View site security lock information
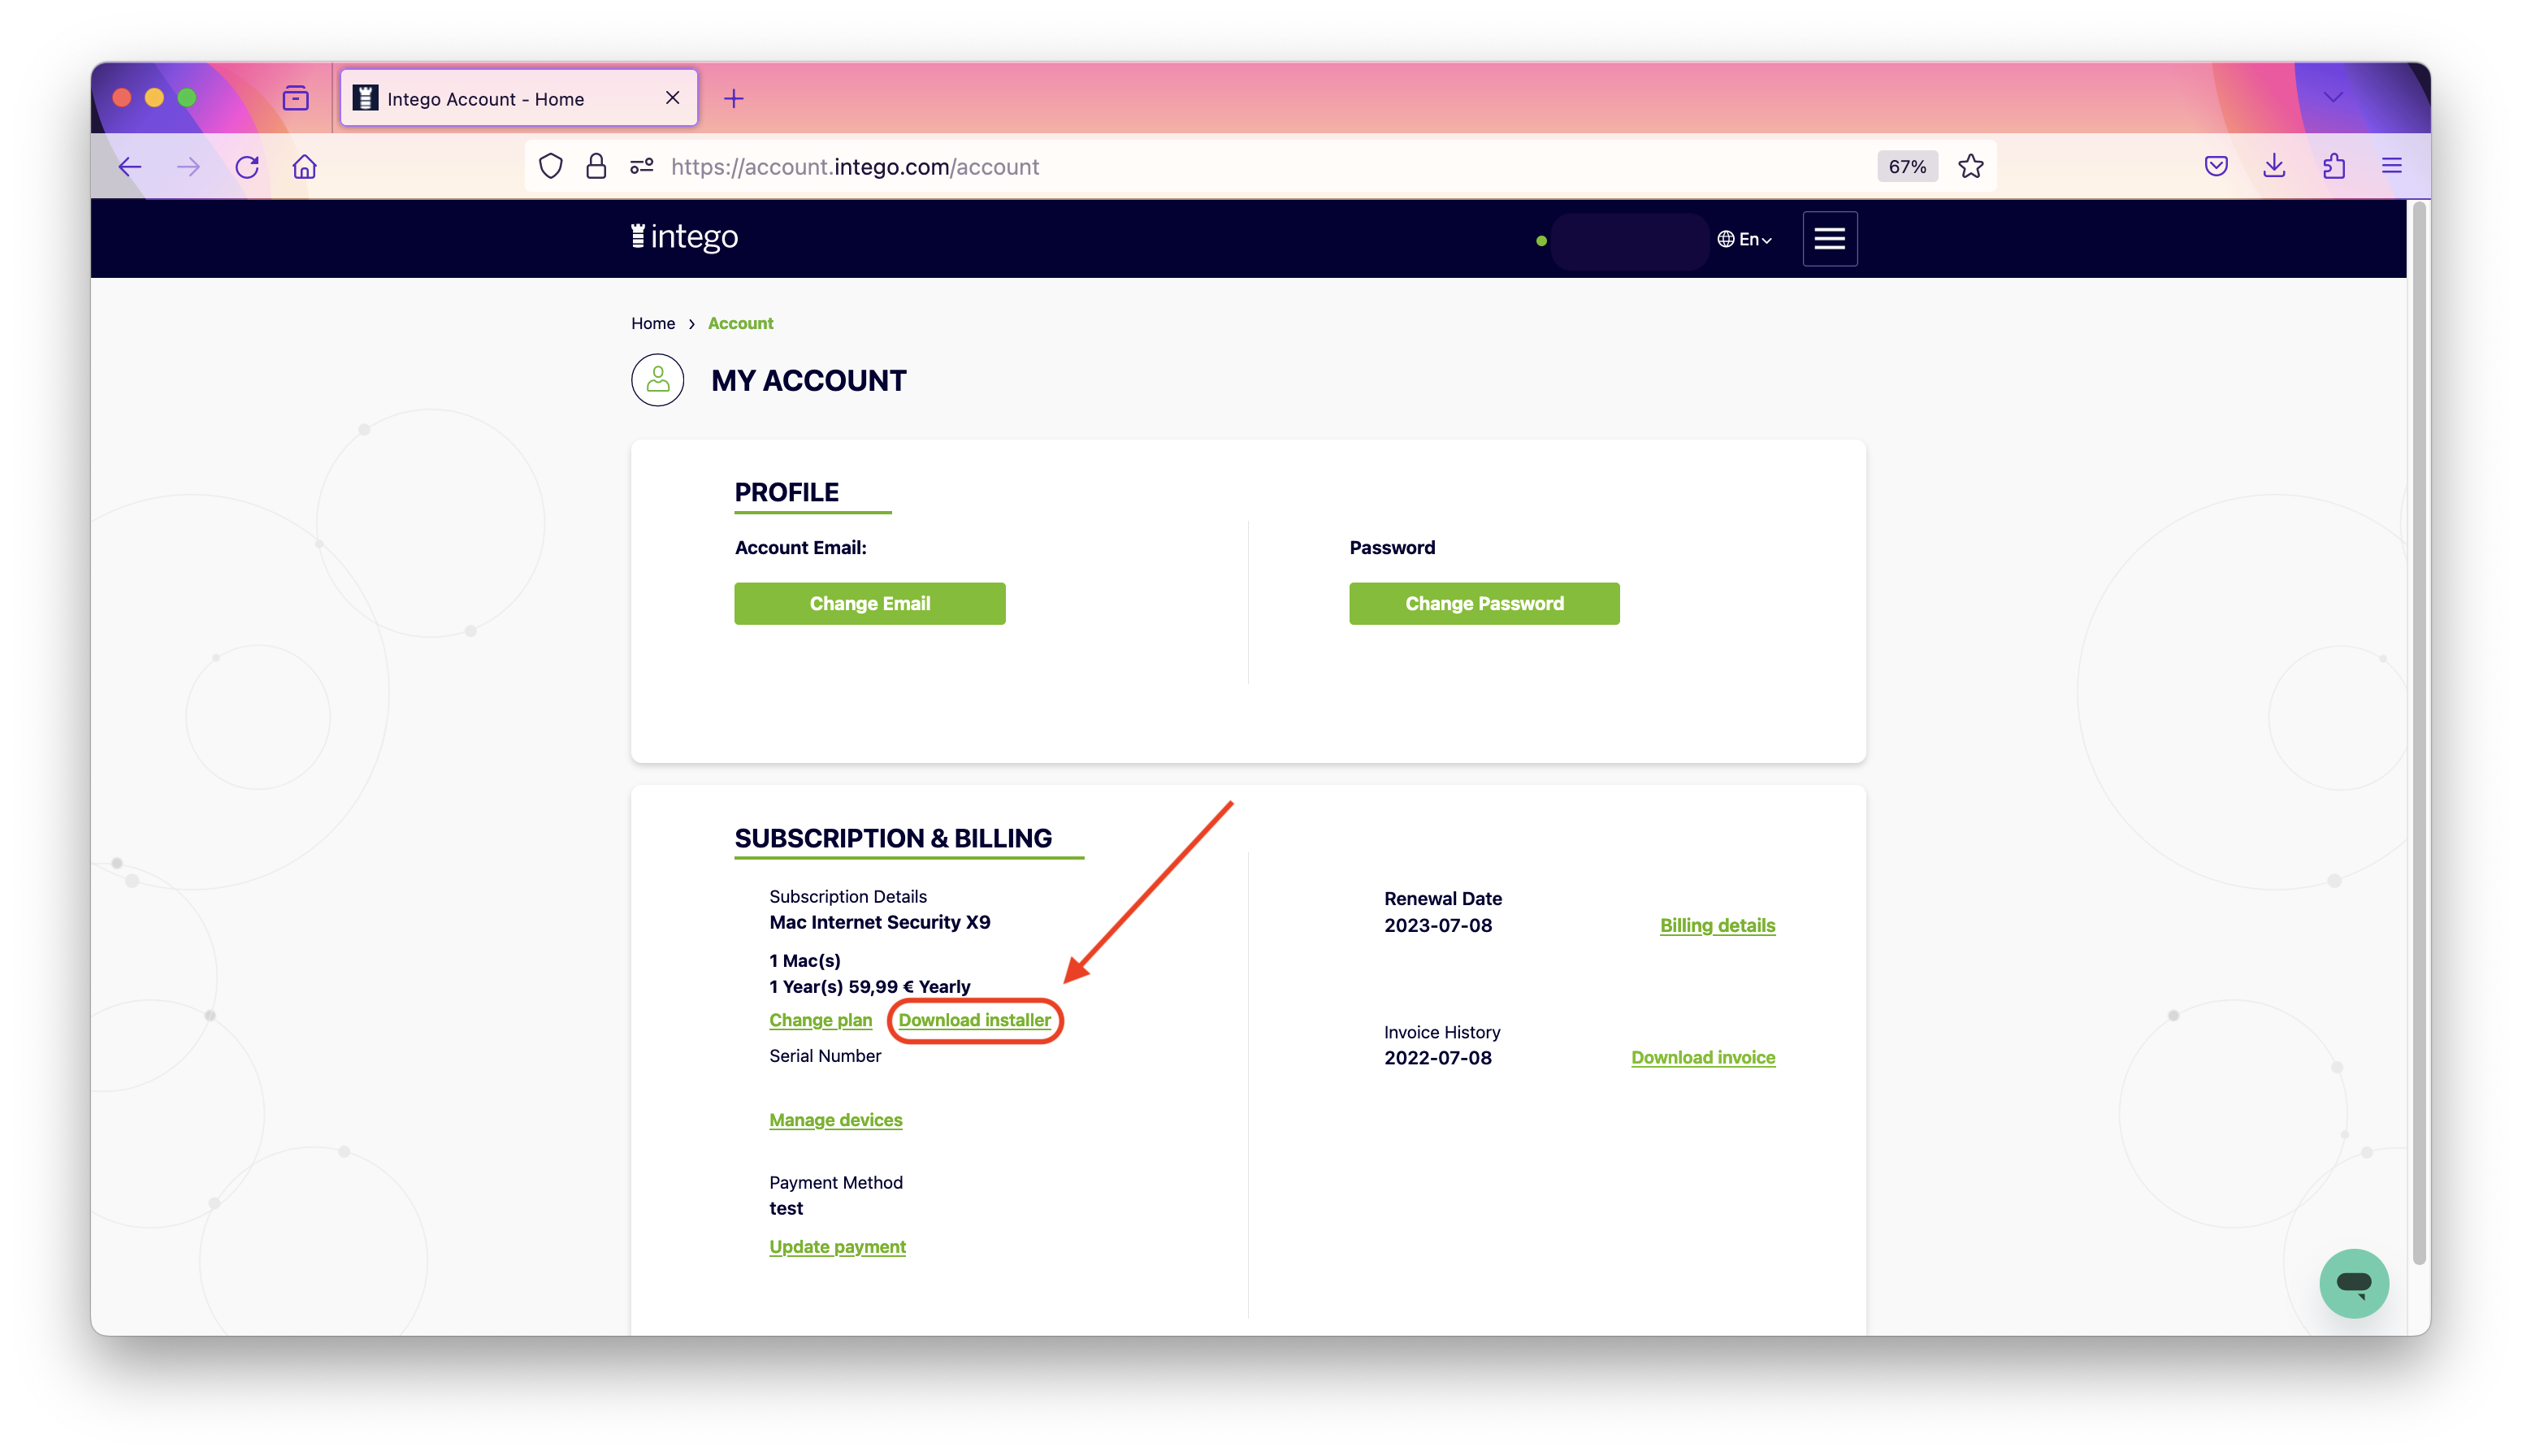 click(596, 166)
